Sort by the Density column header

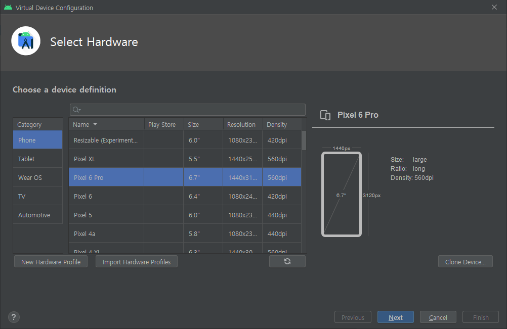pyautogui.click(x=282, y=124)
